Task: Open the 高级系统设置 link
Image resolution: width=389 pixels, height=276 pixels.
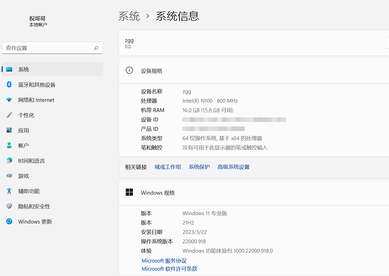Action: pos(234,167)
